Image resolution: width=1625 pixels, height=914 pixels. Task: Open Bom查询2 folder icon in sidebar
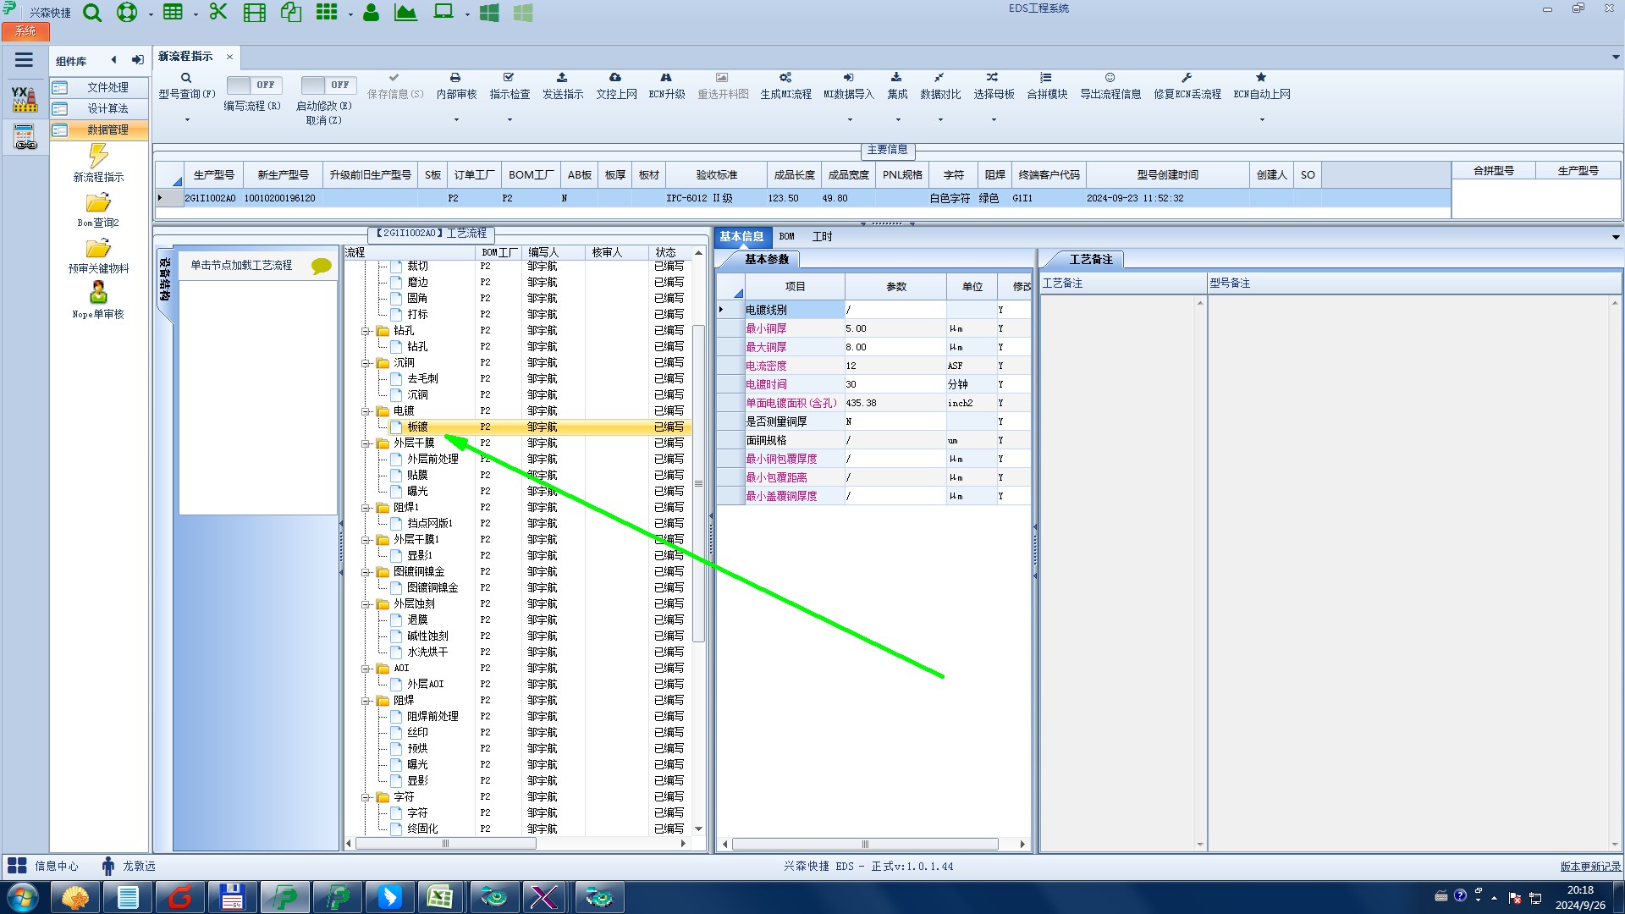(x=98, y=203)
